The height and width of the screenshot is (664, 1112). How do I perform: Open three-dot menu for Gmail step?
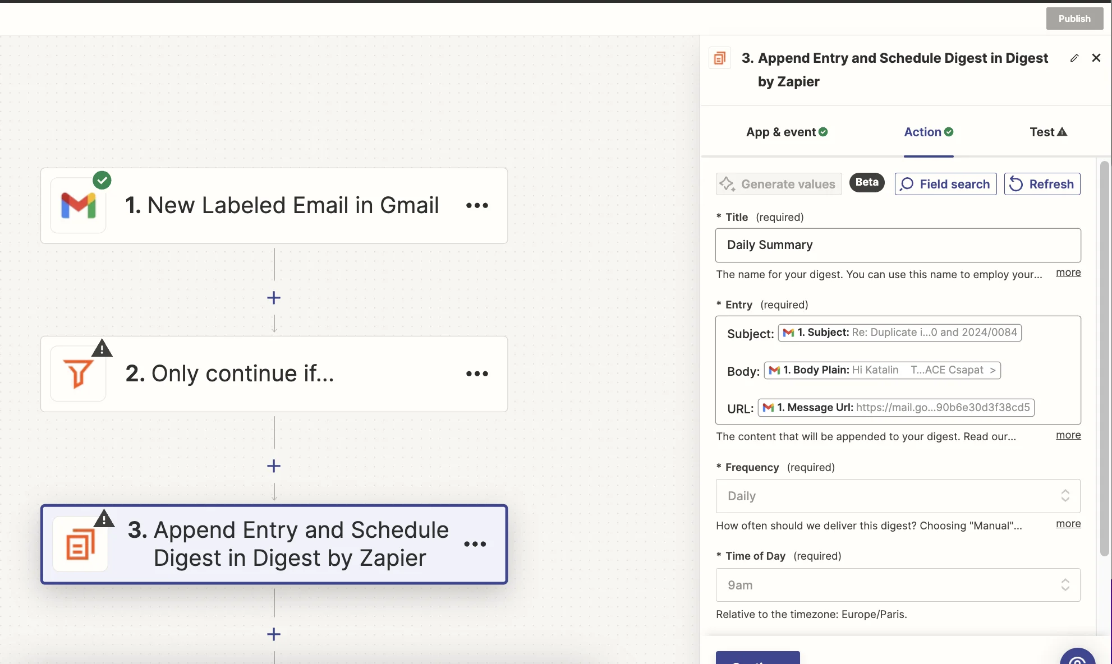pos(477,206)
